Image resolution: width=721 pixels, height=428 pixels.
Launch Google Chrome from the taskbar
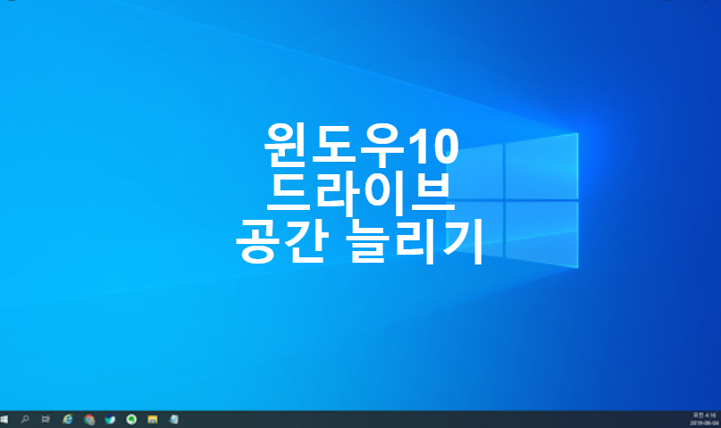click(x=89, y=419)
